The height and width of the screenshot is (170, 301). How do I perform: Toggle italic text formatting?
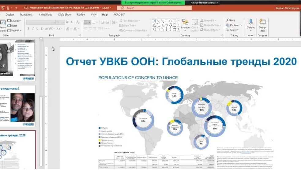tap(33, 29)
